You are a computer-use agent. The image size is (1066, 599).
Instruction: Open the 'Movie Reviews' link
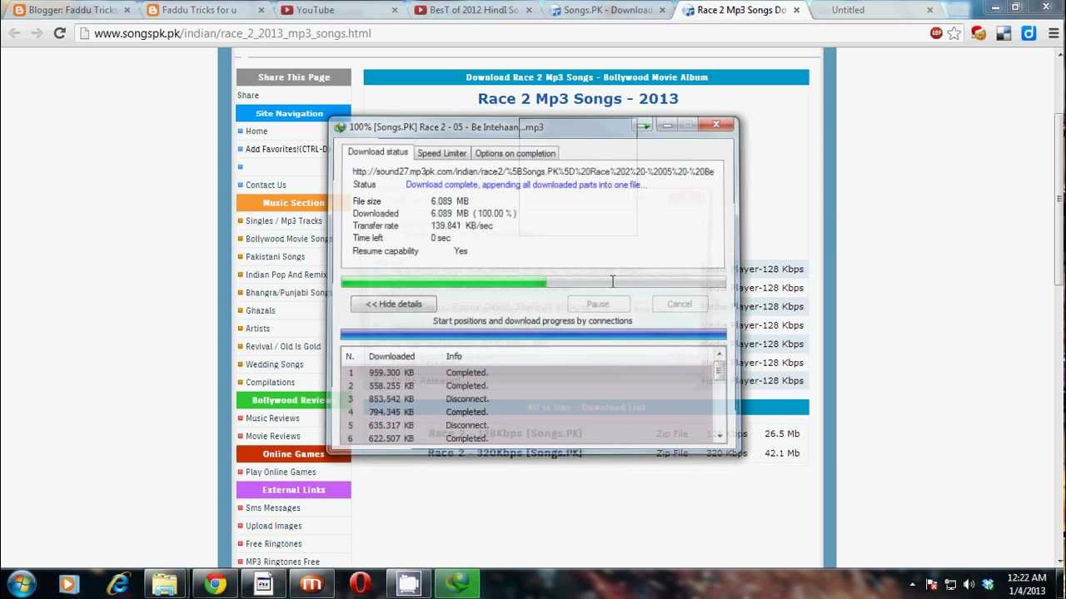[x=273, y=437]
